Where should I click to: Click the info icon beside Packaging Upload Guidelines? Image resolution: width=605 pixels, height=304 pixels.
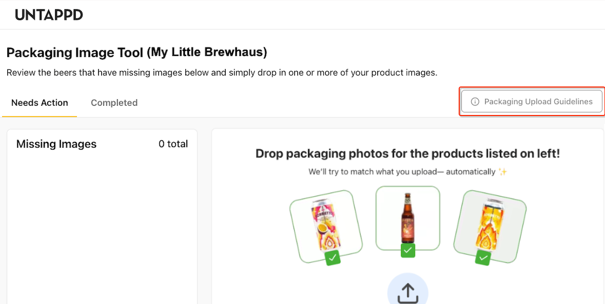pos(475,102)
